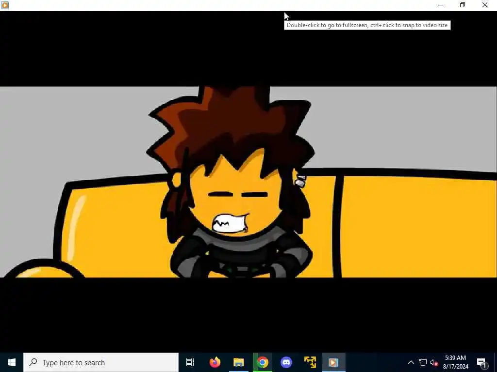Click the media player icon in title bar
The width and height of the screenshot is (497, 372).
point(5,5)
